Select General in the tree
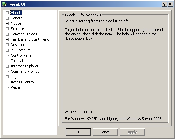Screen dimensions: 175x139 (17, 18)
